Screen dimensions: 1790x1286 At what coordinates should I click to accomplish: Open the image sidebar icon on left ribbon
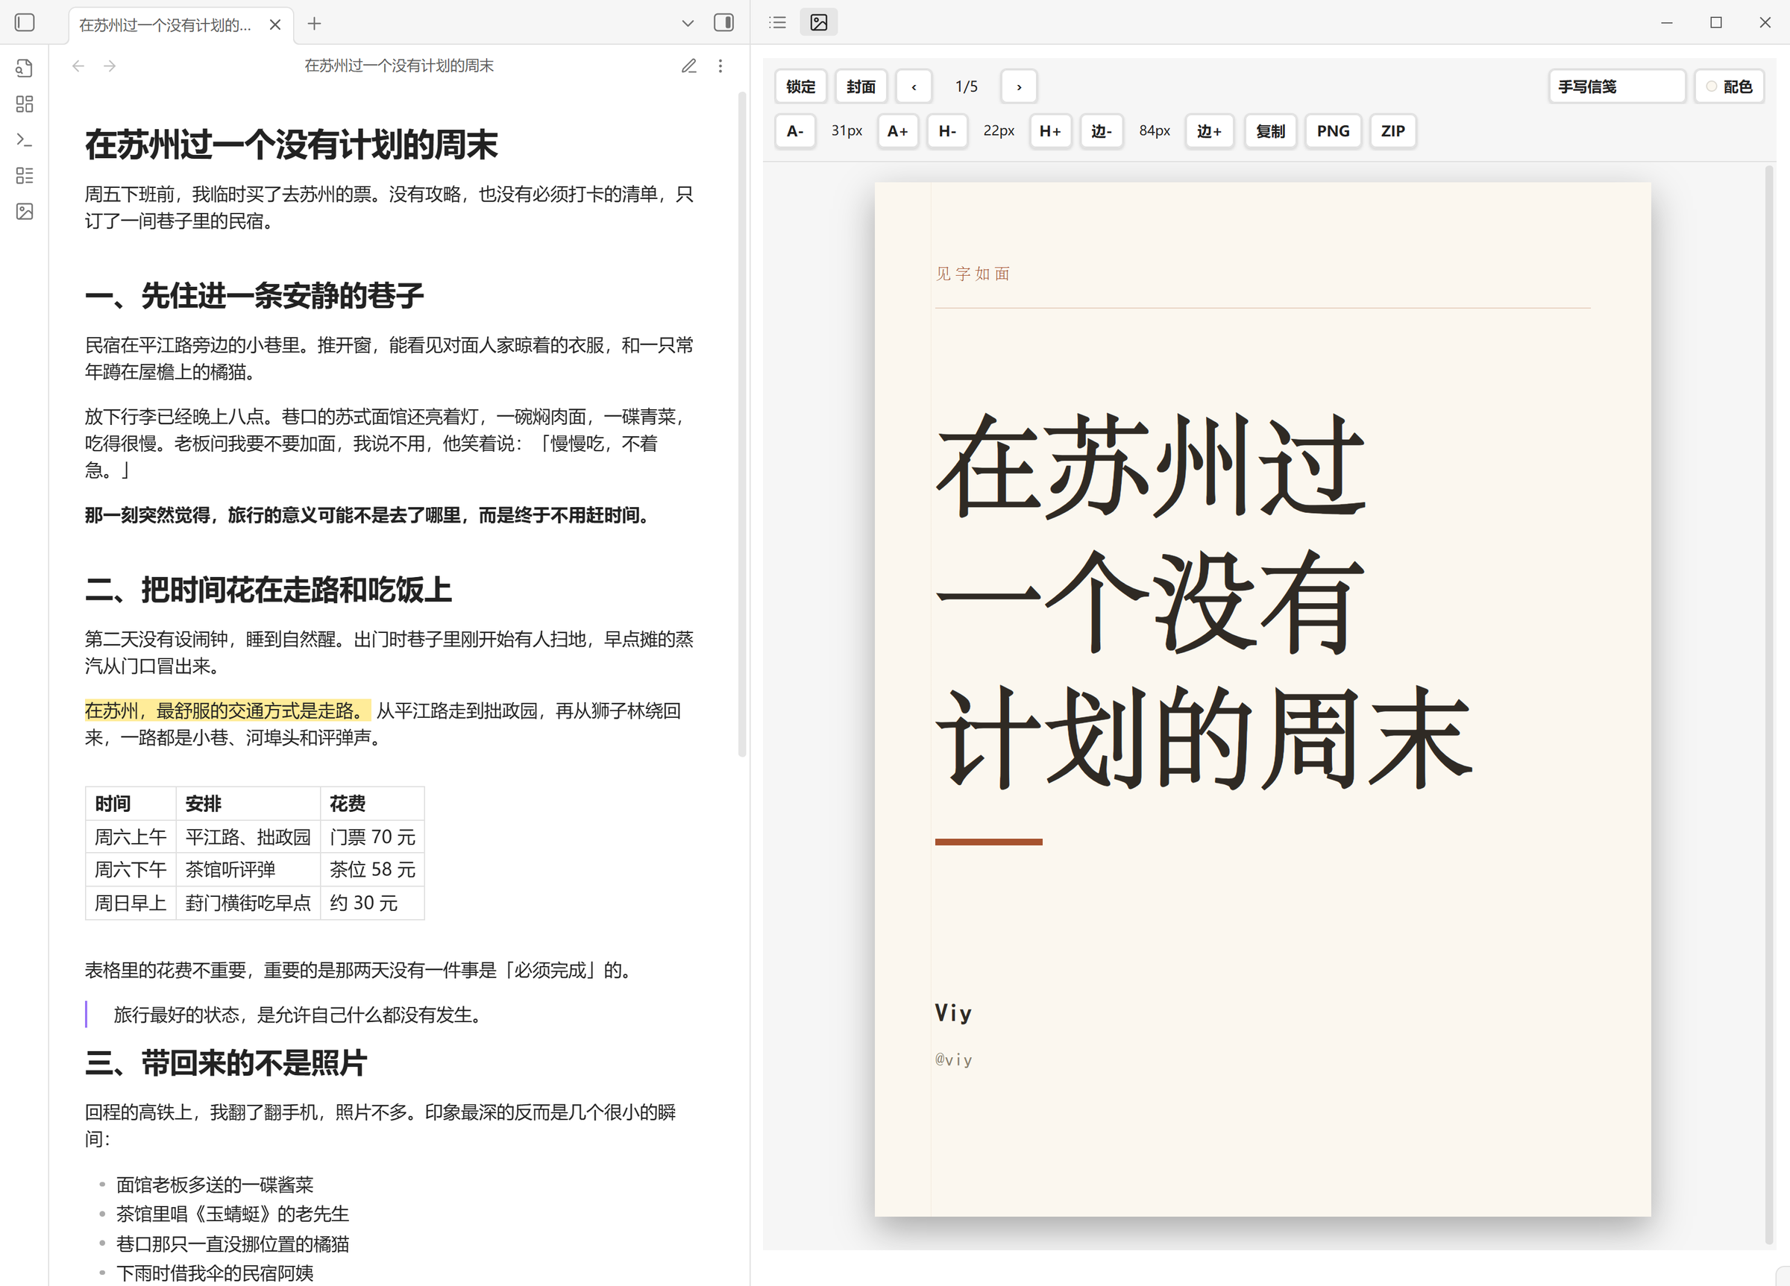25,212
